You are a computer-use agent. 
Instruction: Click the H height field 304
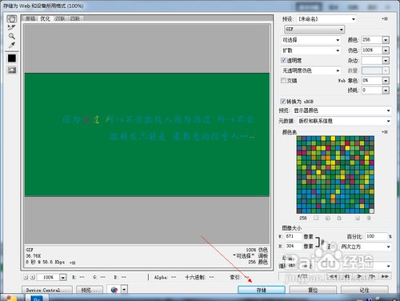click(x=294, y=246)
